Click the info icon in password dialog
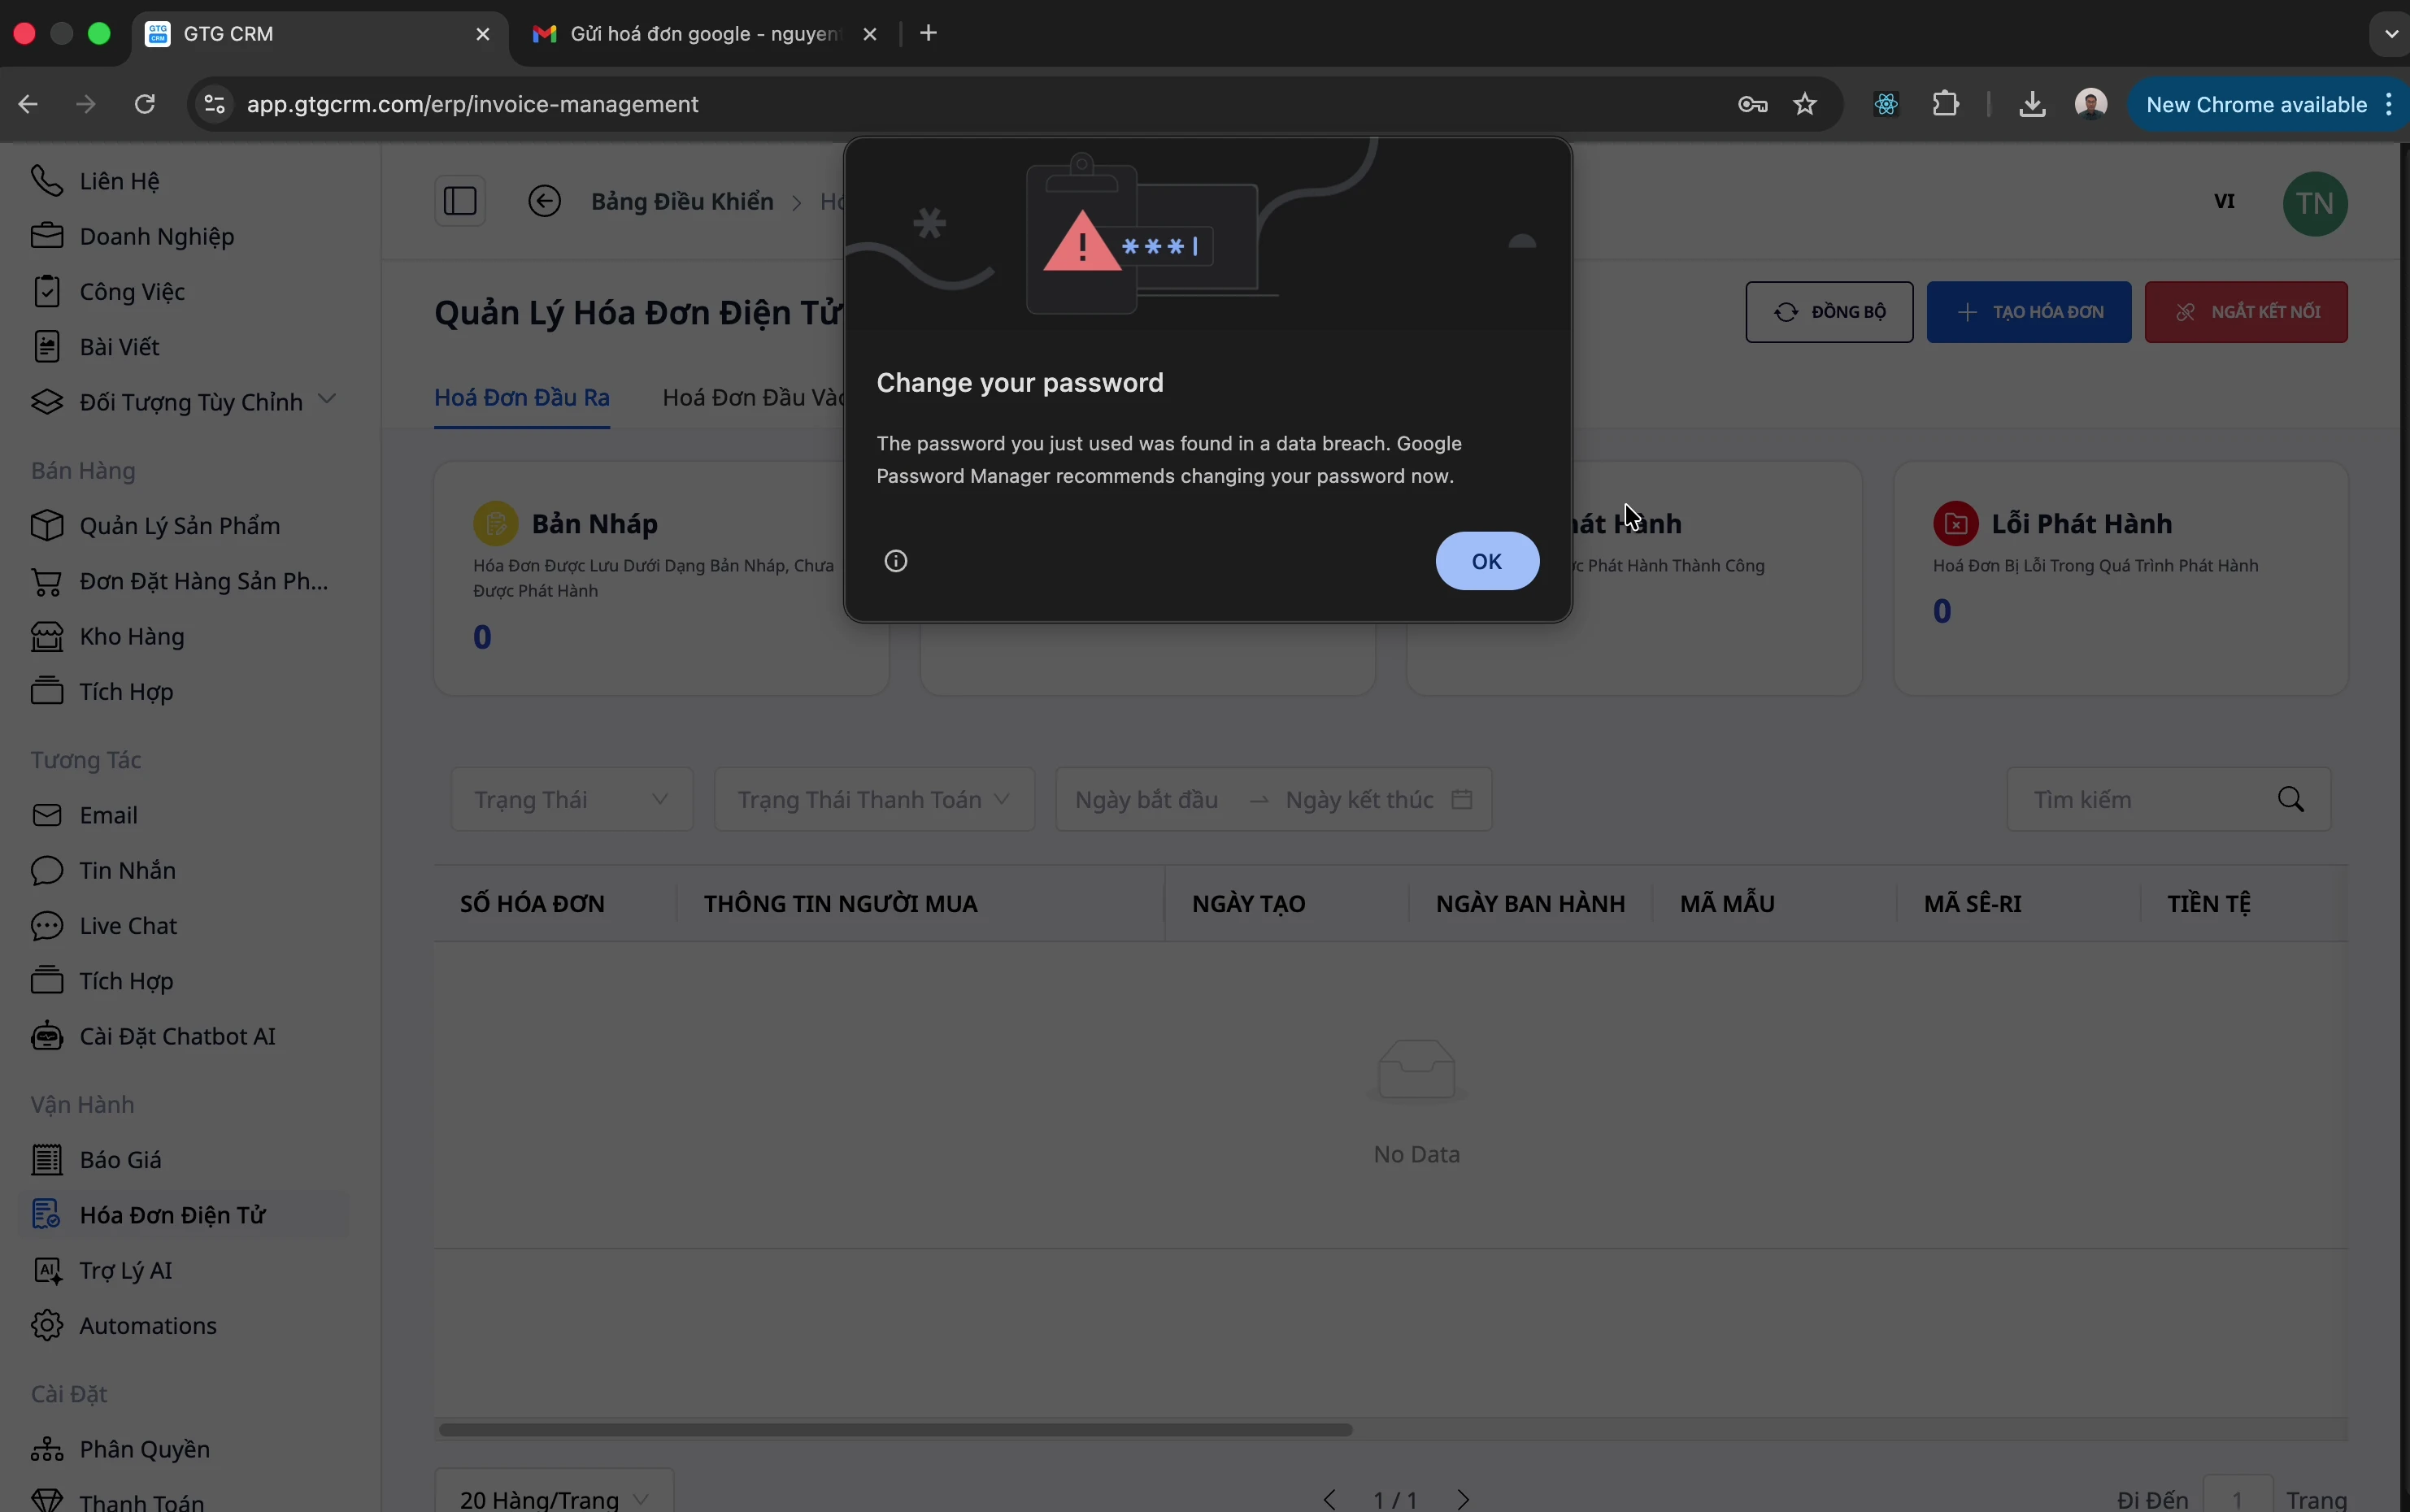 896,561
